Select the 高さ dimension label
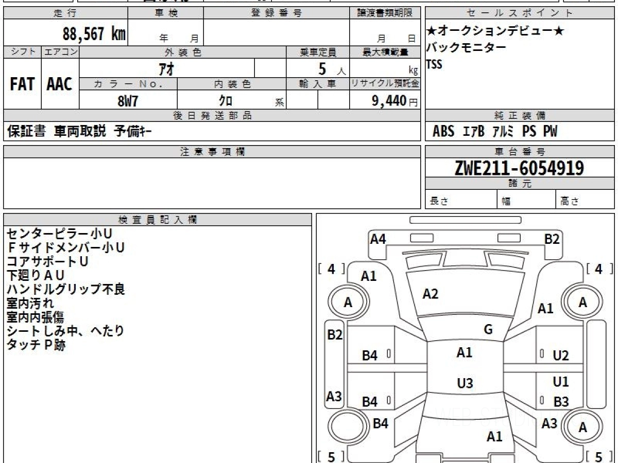 (569, 202)
